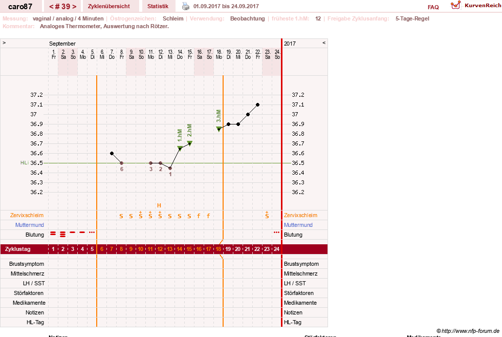Click the vaginal / analog / 4 Minuten text

click(x=68, y=18)
